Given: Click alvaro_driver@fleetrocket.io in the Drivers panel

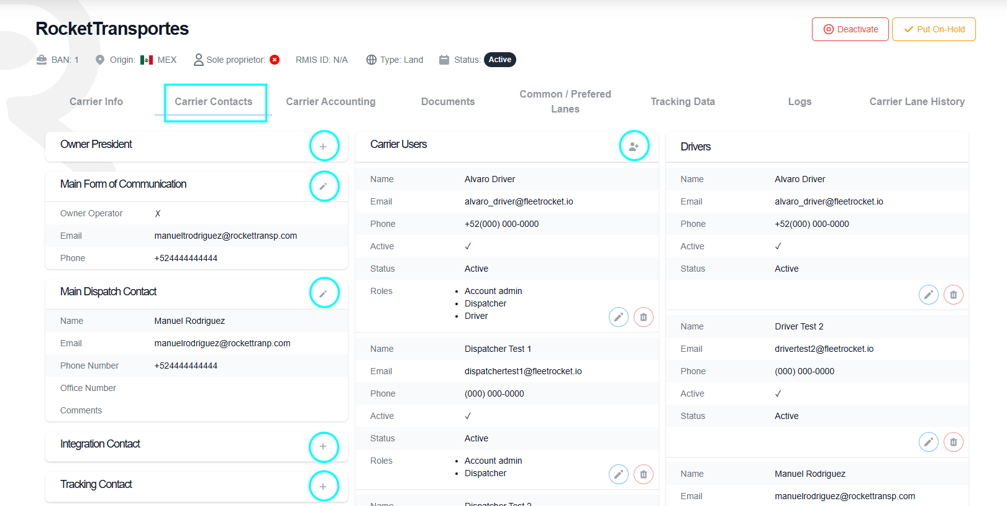Looking at the screenshot, I should point(829,201).
